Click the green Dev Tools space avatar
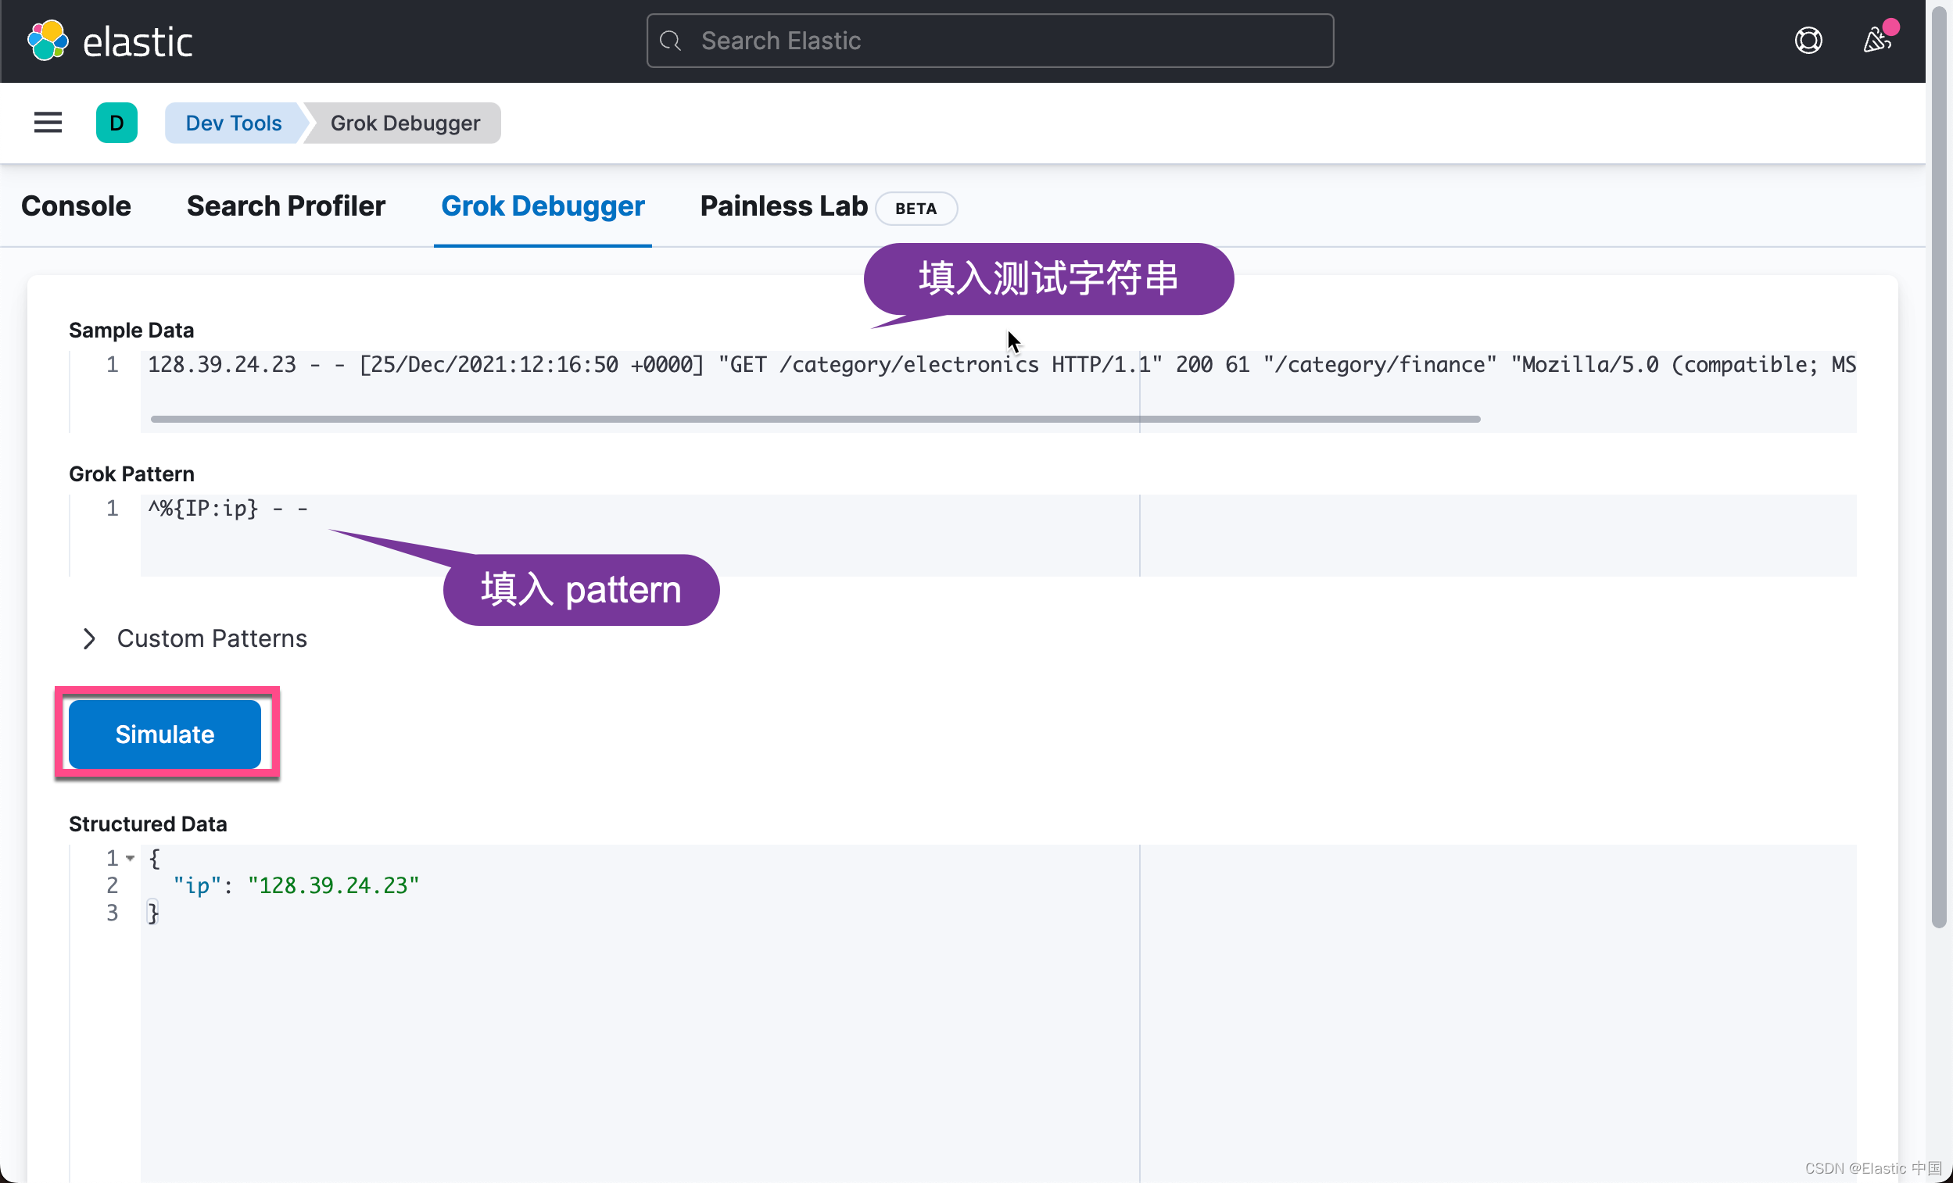 click(116, 123)
